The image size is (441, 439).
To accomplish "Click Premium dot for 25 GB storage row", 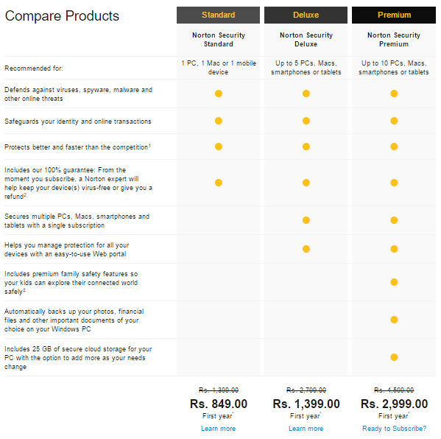I will click(394, 357).
